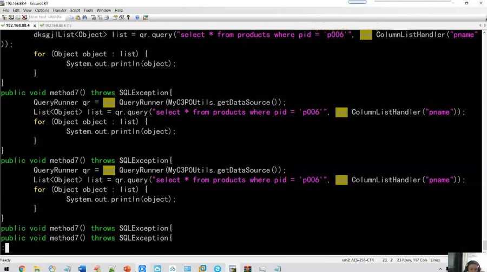Open the File menu

tap(6, 10)
